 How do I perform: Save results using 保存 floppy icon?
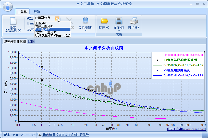pos(118,21)
